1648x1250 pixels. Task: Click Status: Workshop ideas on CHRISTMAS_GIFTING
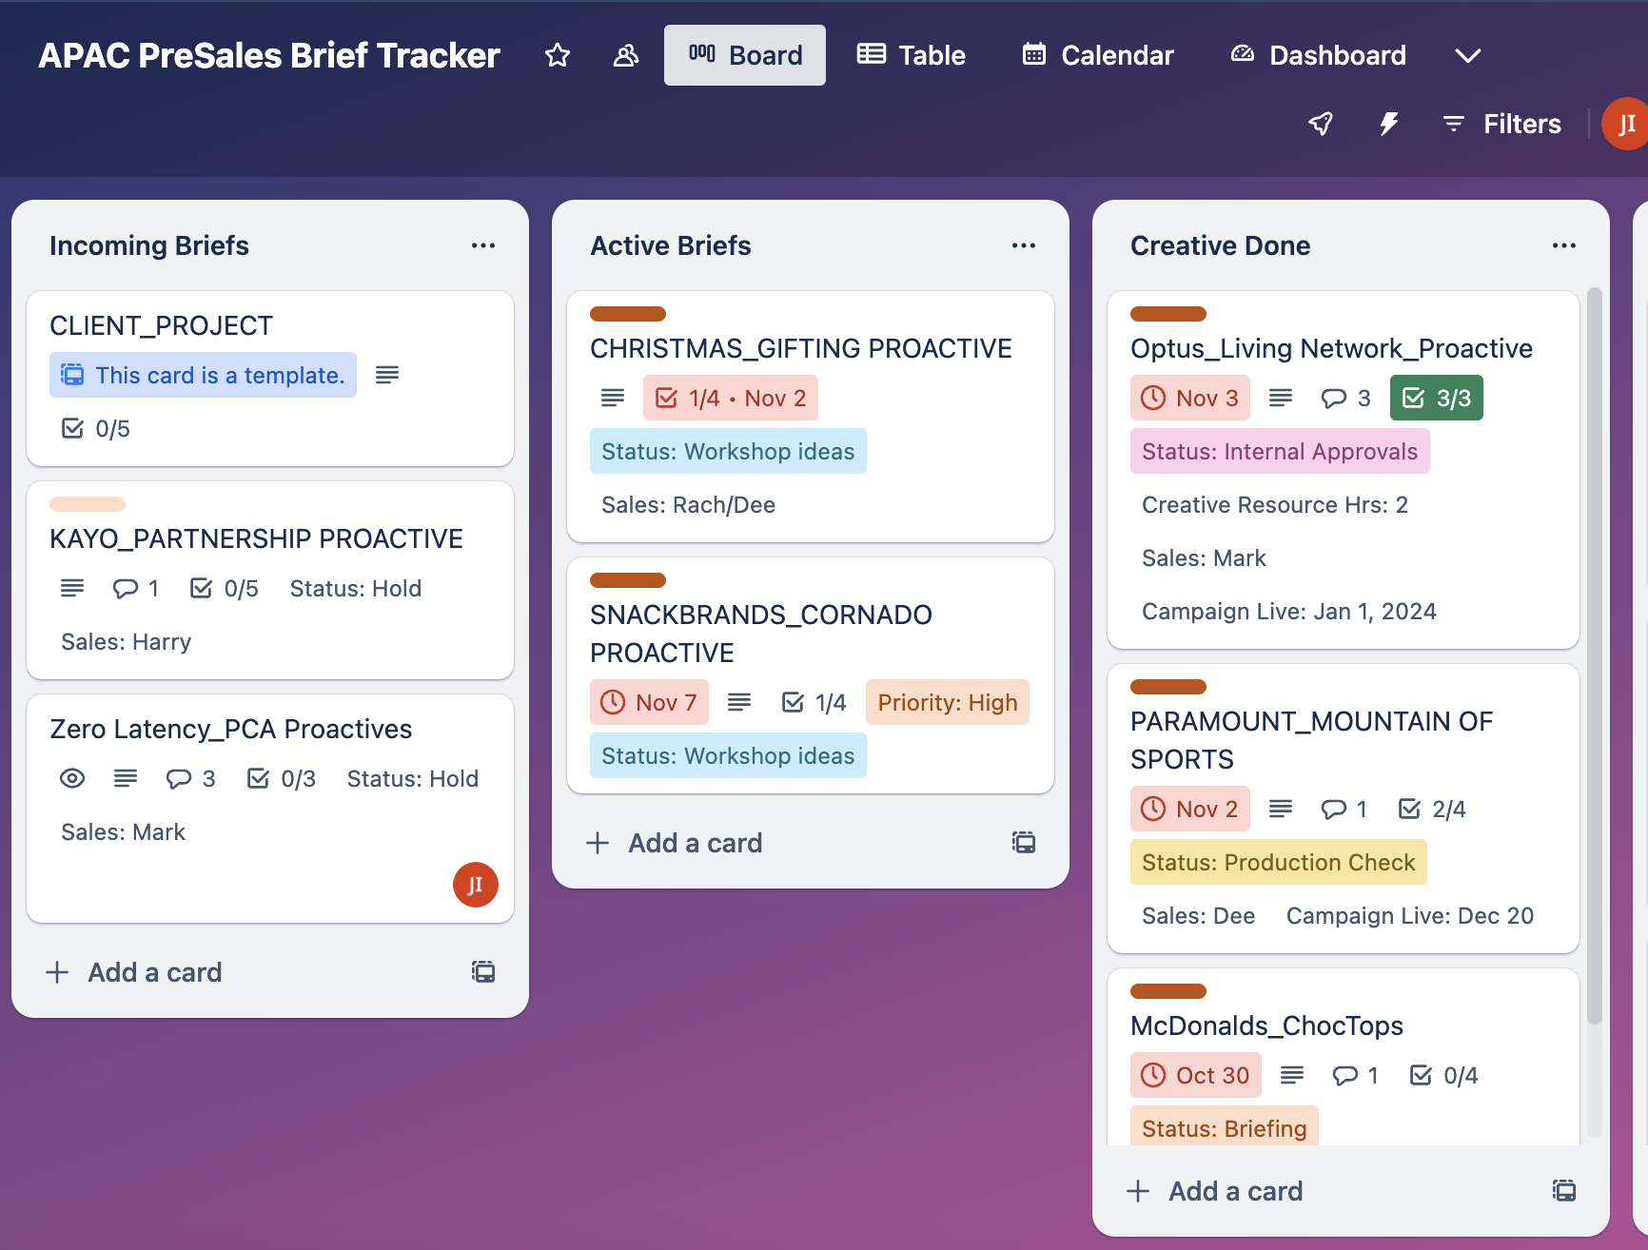[728, 451]
